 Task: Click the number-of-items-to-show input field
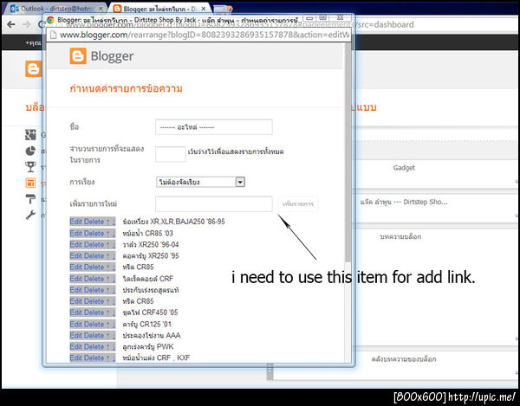pyautogui.click(x=171, y=154)
